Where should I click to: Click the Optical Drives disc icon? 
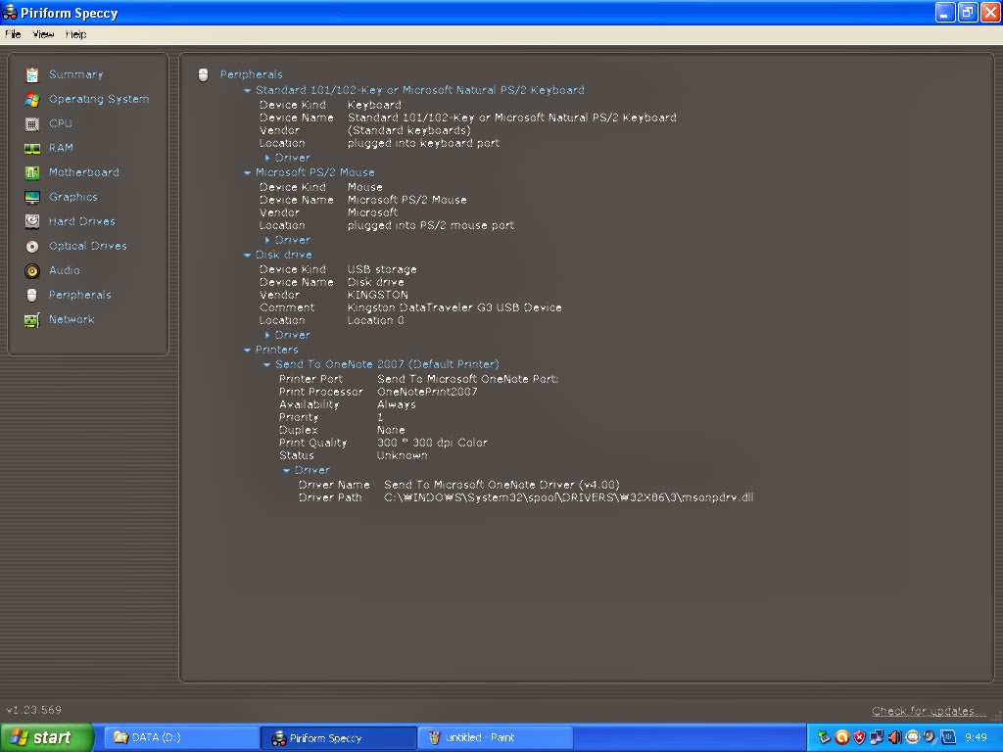[32, 246]
